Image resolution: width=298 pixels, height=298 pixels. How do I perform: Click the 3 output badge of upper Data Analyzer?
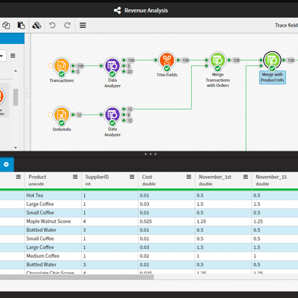coord(129,66)
